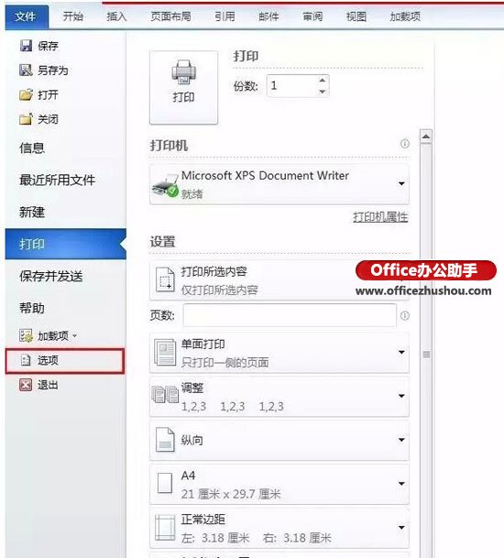Open the Review (审阅) ribbon tab

click(x=312, y=16)
